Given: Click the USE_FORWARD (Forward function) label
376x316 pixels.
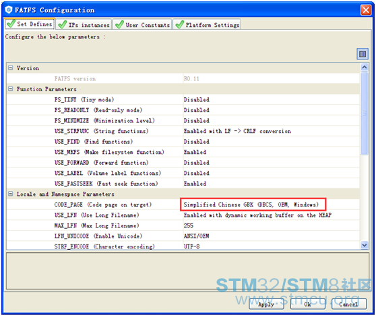Looking at the screenshot, I should pos(102,163).
